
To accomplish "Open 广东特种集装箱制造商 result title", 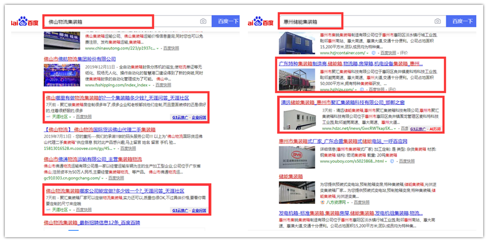I will pyautogui.click(x=351, y=64).
